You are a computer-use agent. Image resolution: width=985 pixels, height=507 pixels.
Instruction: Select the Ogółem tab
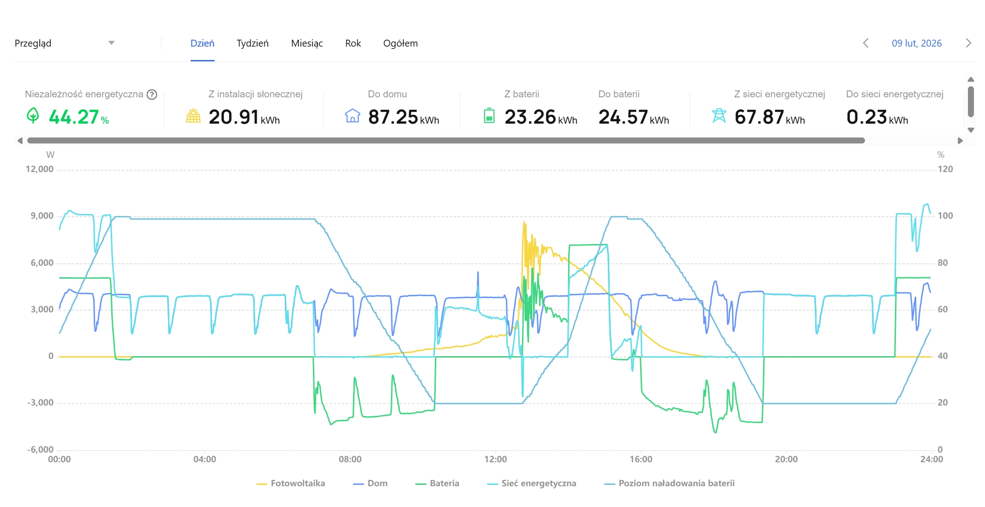click(401, 43)
